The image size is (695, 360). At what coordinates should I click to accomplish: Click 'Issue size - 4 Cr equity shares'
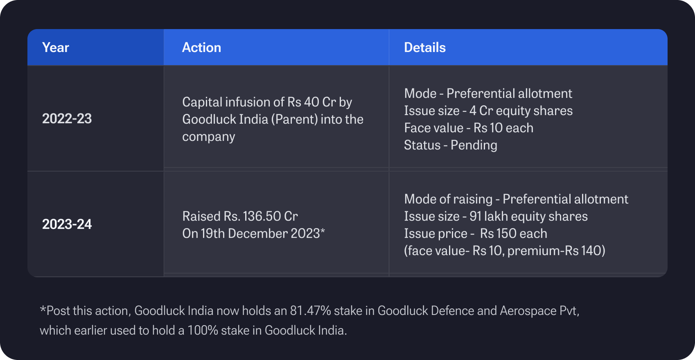(488, 111)
